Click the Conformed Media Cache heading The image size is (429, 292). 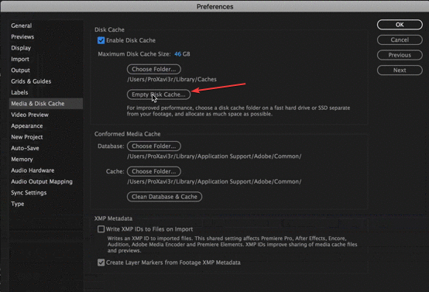[x=128, y=134]
